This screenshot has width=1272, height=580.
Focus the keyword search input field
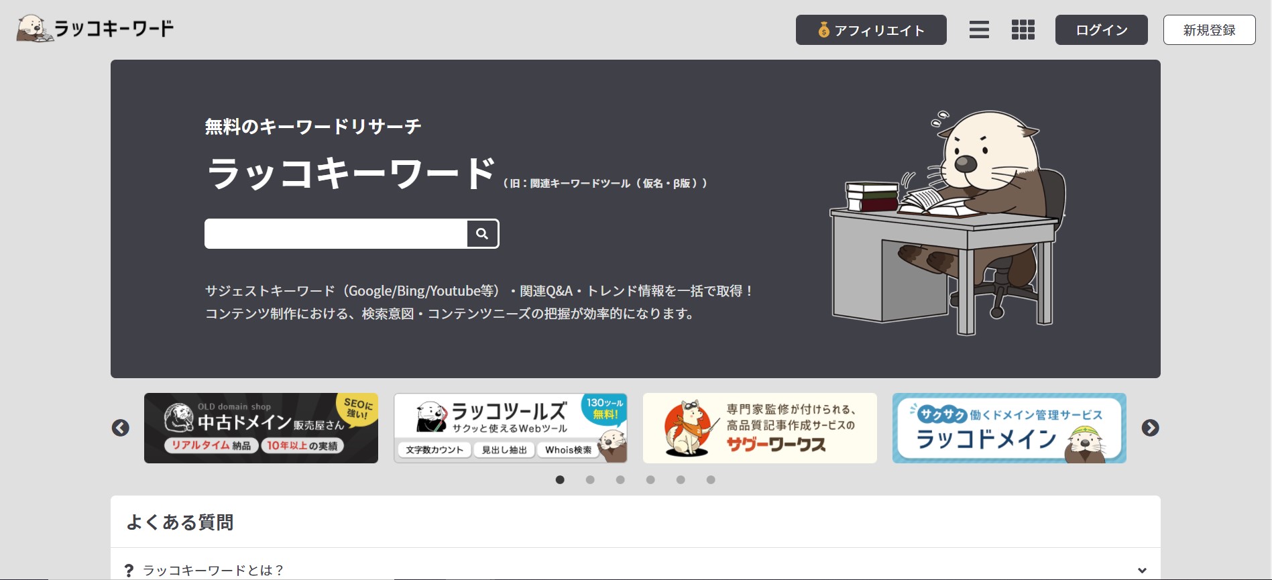336,233
